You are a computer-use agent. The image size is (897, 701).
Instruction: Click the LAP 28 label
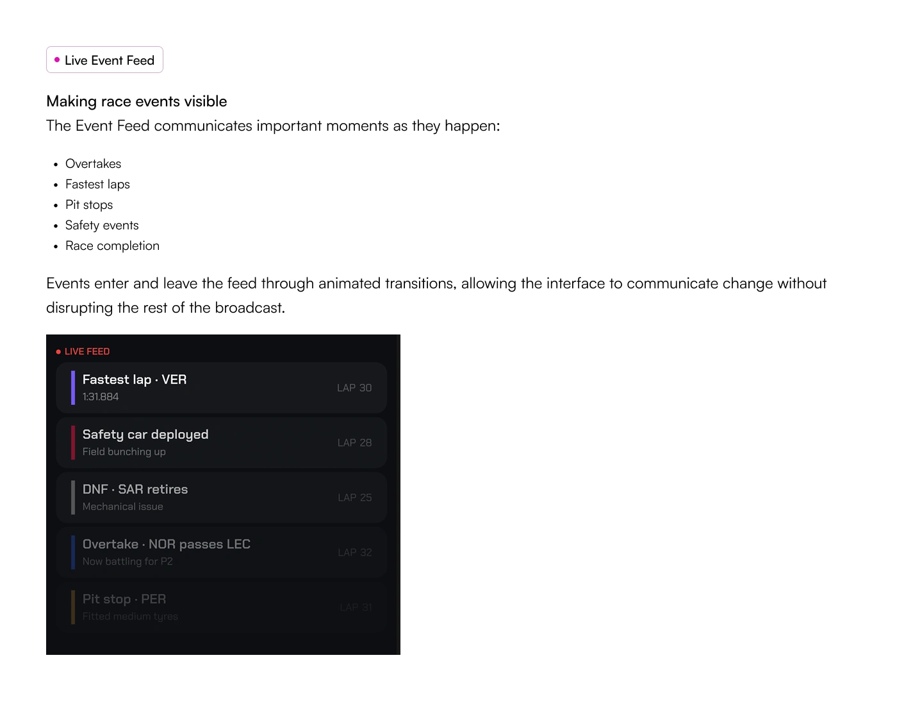click(x=354, y=443)
